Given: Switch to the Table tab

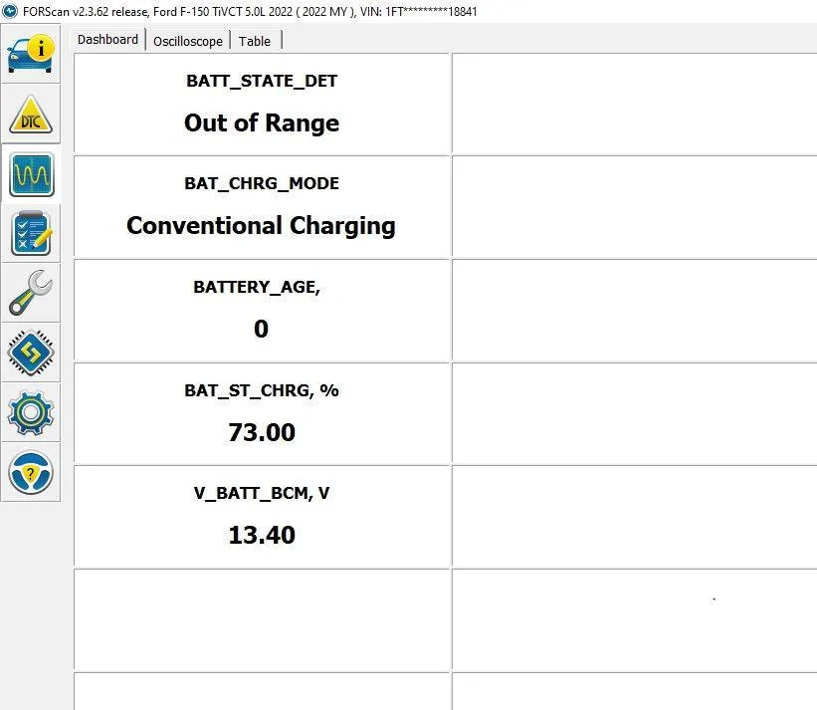Looking at the screenshot, I should 255,41.
